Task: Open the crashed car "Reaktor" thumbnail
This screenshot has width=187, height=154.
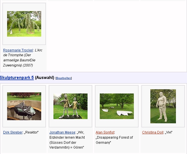Action: tap(24, 106)
